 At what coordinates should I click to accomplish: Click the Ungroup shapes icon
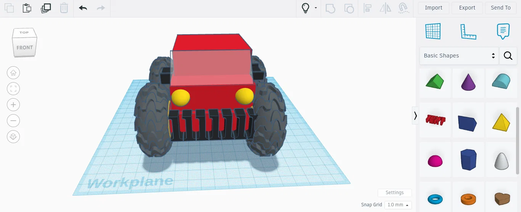point(349,8)
